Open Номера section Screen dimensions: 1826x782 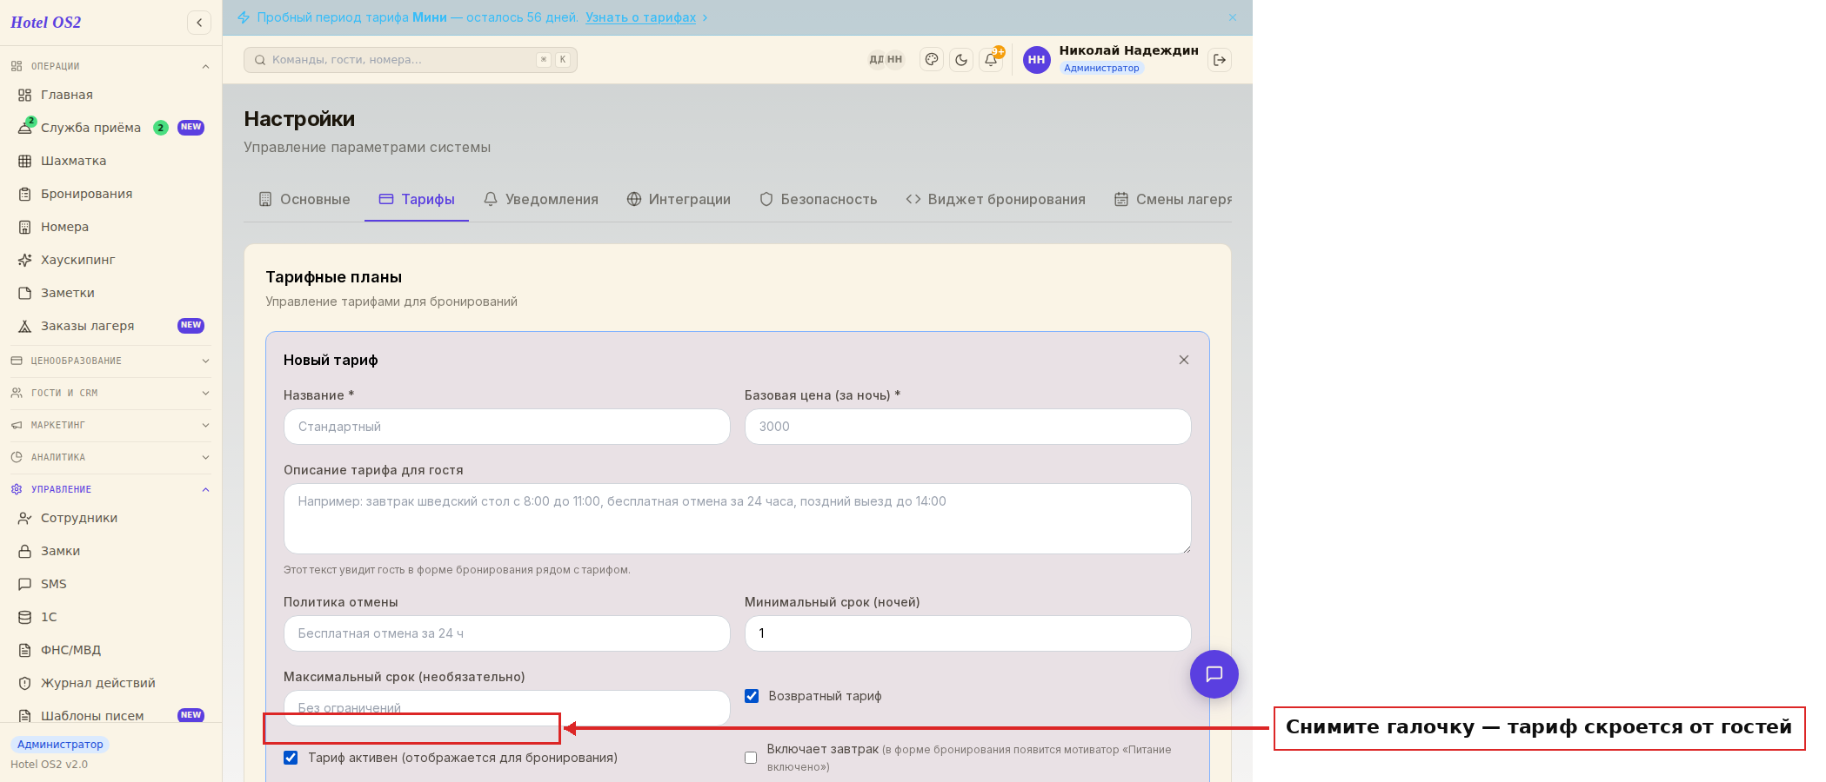point(110,227)
